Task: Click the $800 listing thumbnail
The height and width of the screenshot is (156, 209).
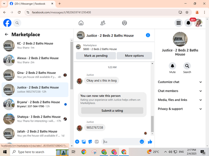Action: (x=78, y=47)
